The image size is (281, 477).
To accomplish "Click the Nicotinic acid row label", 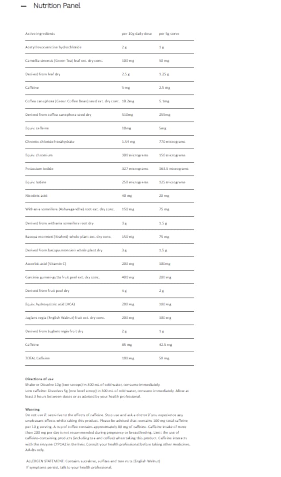I will [36, 195].
